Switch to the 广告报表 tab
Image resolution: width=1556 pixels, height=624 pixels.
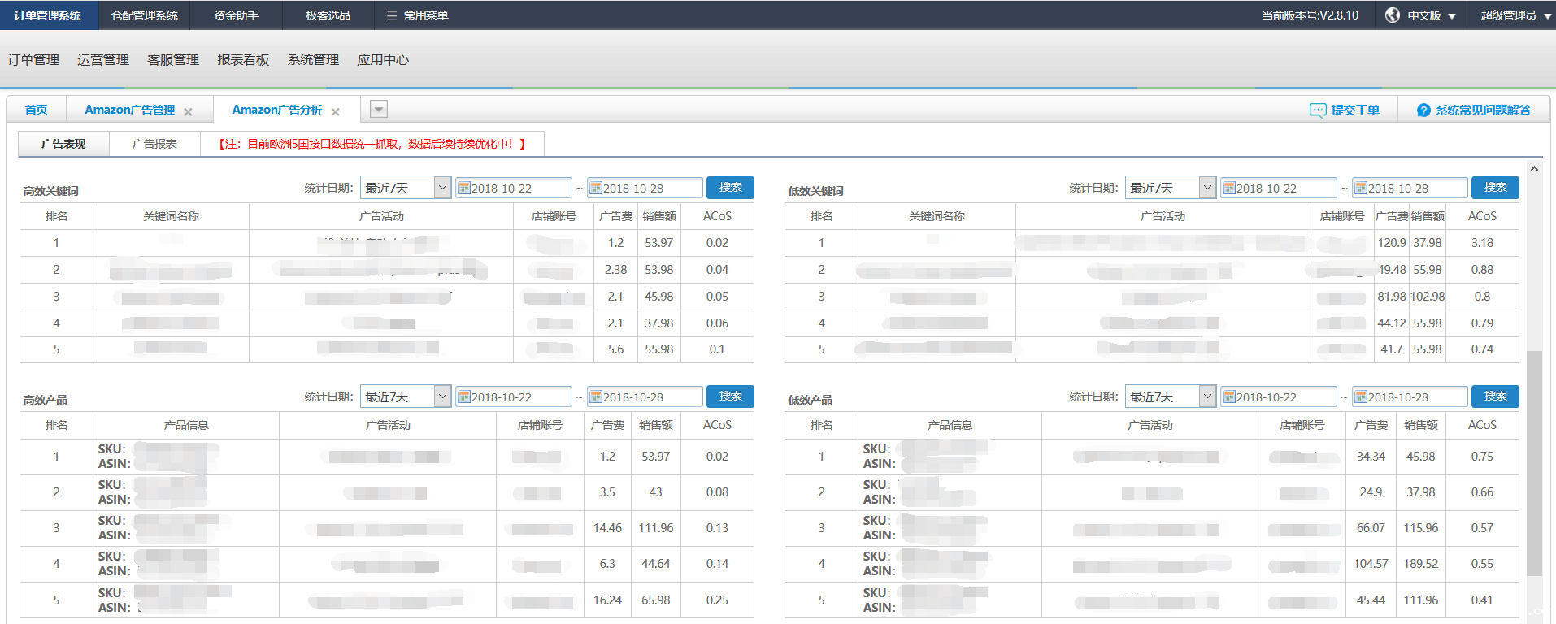tap(154, 144)
